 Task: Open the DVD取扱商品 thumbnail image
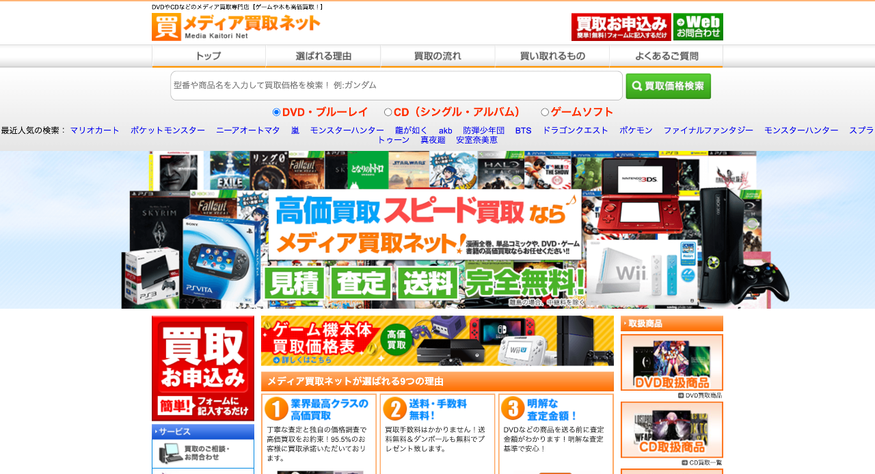click(672, 363)
